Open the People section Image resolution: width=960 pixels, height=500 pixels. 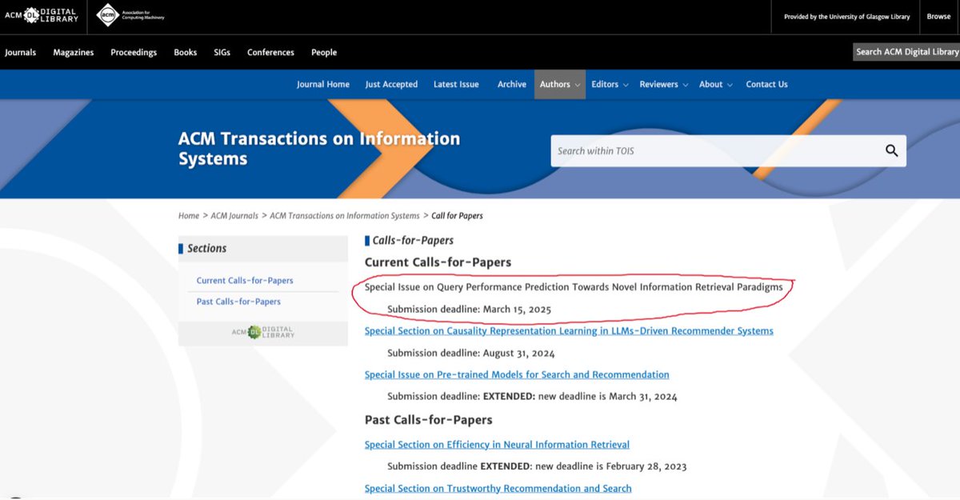click(x=324, y=53)
